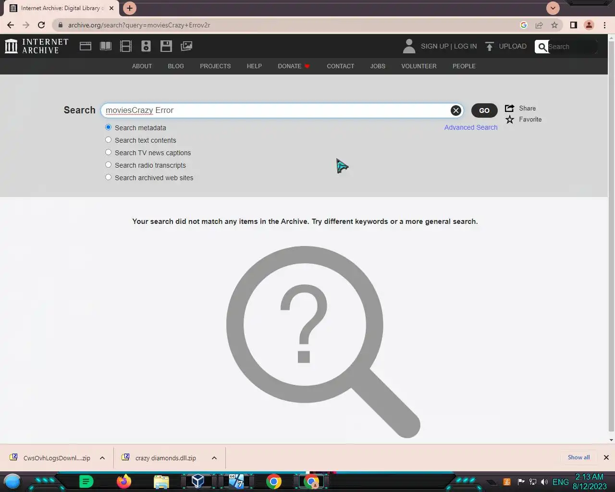615x492 pixels.
Task: Open the PEOPLE menu item
Action: (464, 66)
